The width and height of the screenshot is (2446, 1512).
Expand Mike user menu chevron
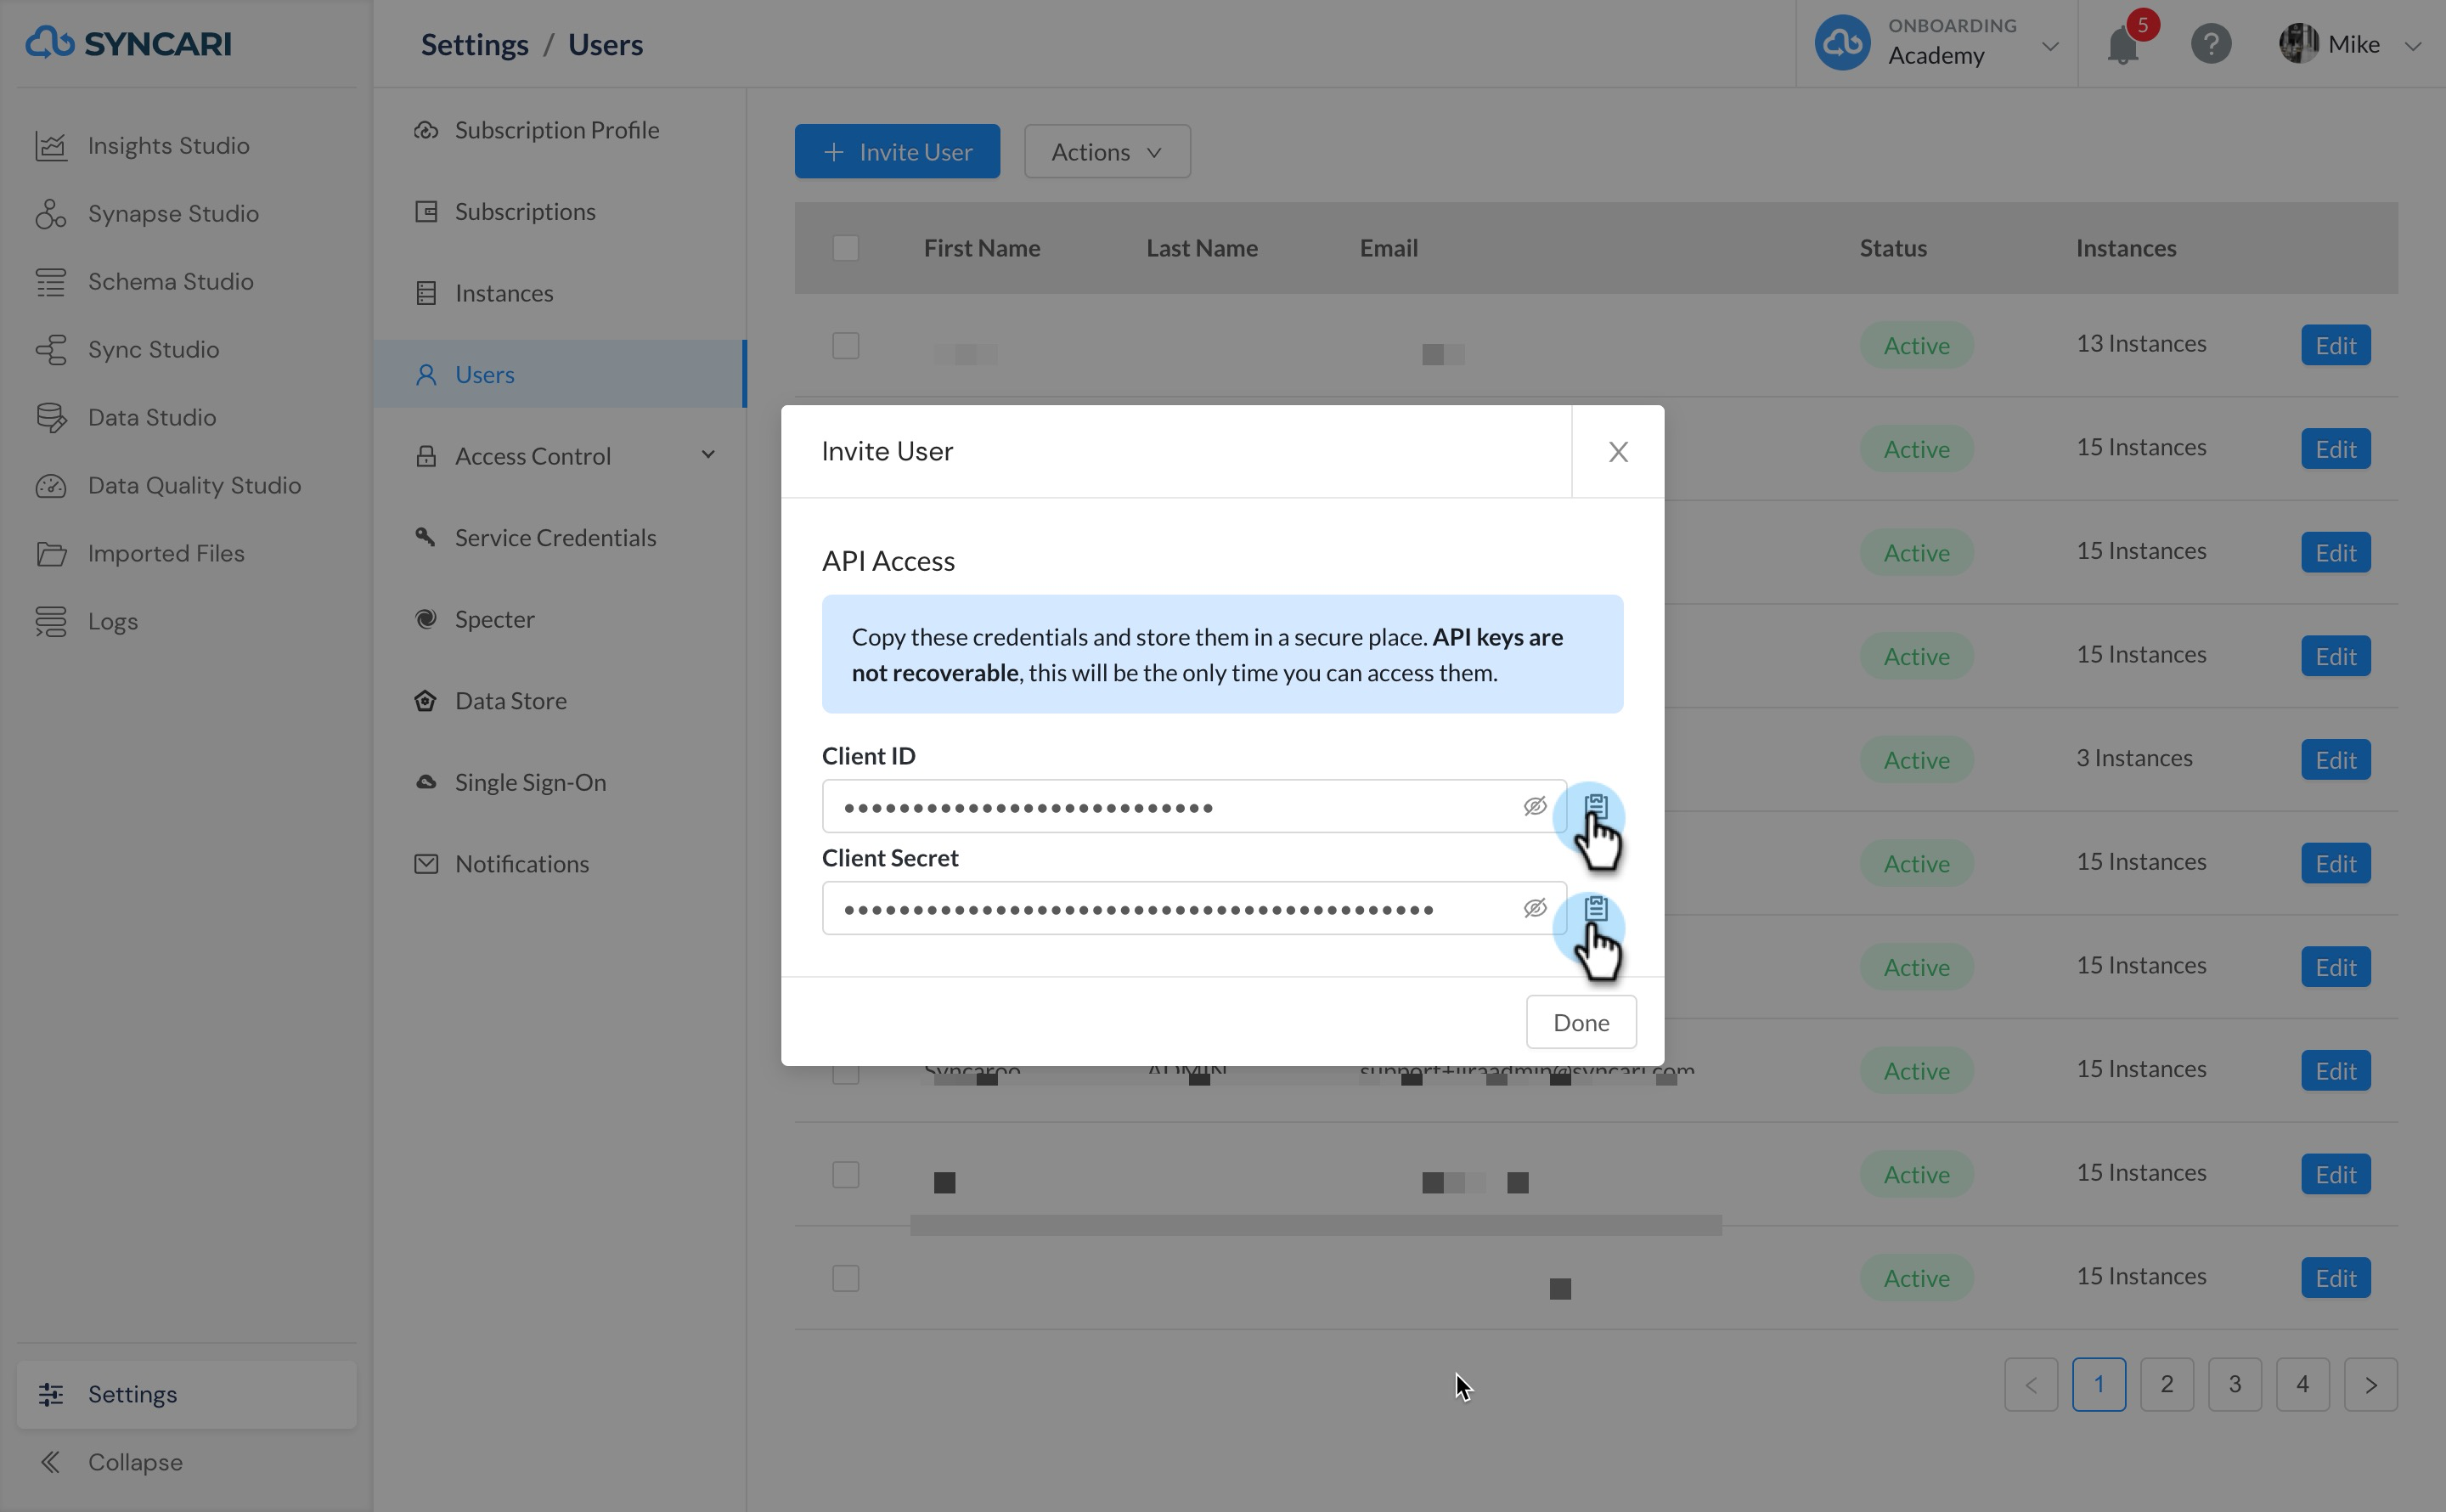[x=2412, y=46]
